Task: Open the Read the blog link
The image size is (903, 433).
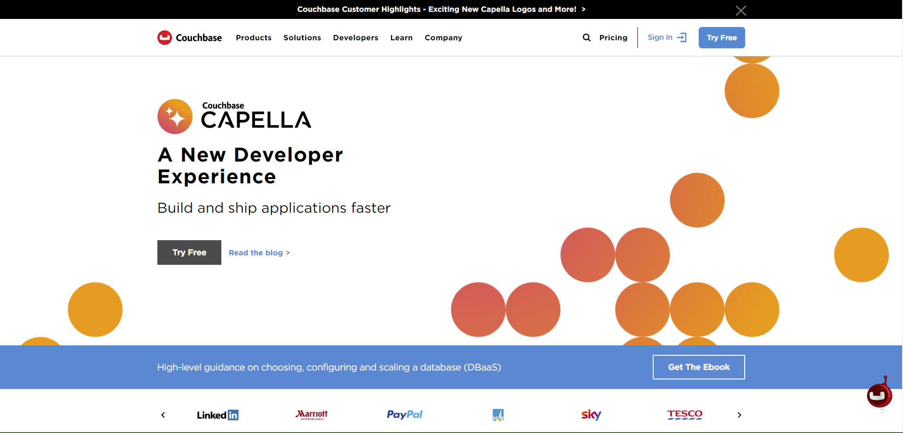Action: tap(259, 253)
